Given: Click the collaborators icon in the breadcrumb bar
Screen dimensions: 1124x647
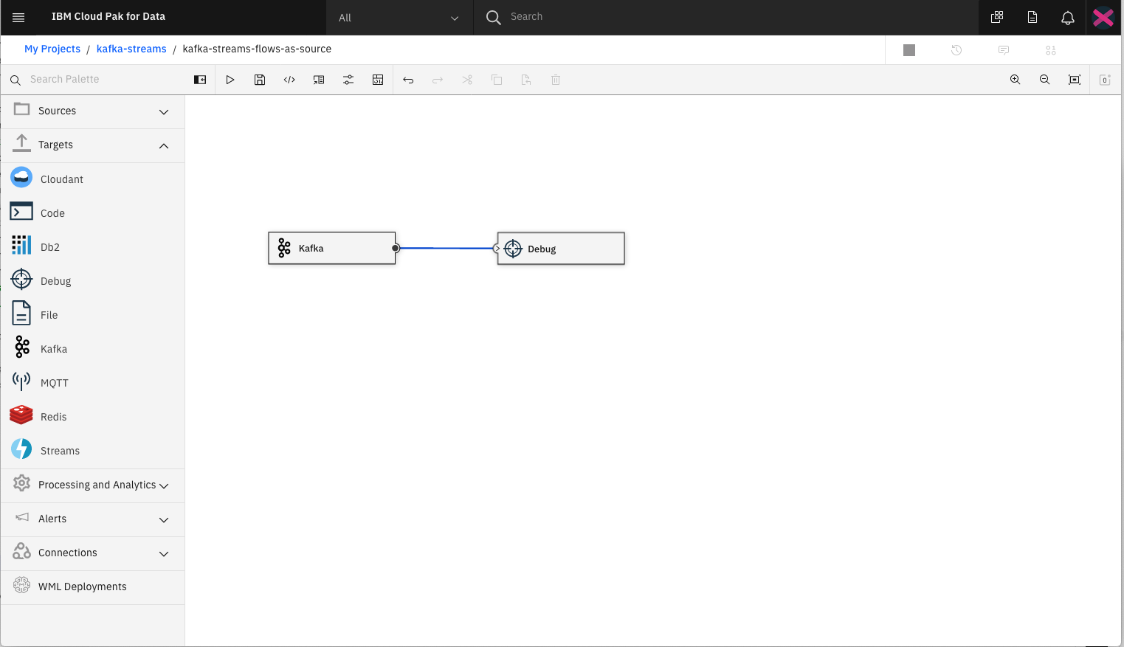Looking at the screenshot, I should tap(1051, 50).
